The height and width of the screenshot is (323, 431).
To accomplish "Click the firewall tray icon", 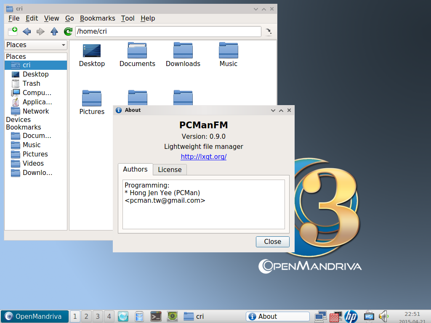I will (x=335, y=316).
